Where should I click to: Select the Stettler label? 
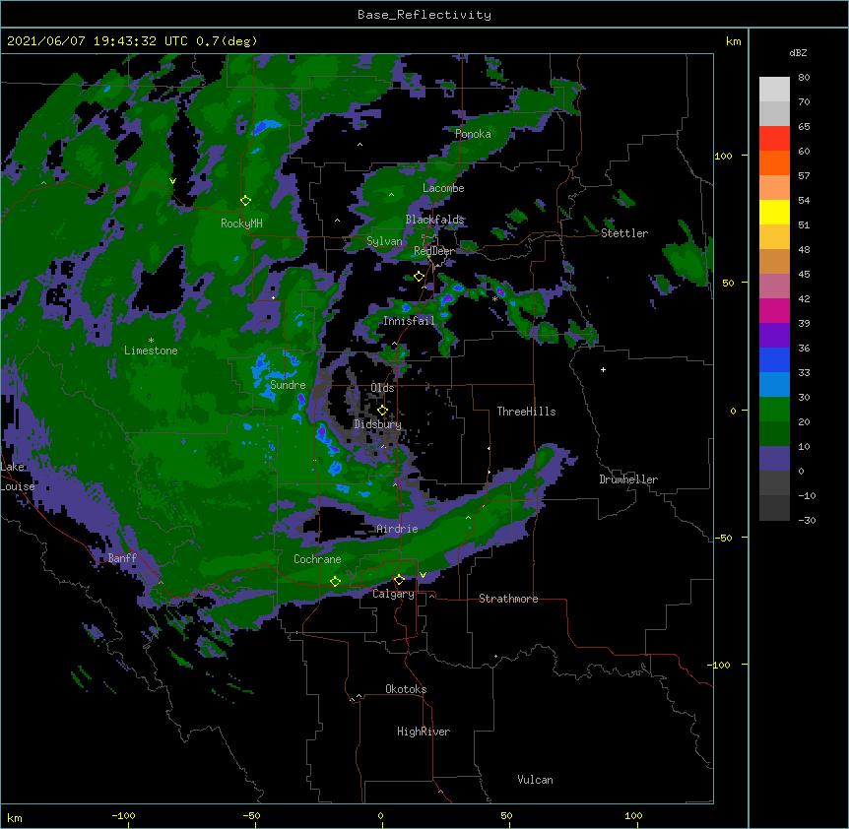coord(624,233)
